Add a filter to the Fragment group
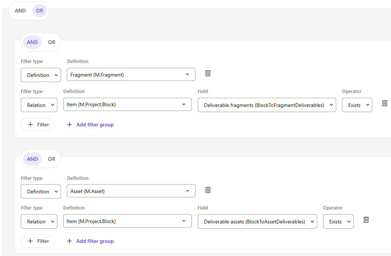This screenshot has height=256, width=391. click(x=38, y=125)
